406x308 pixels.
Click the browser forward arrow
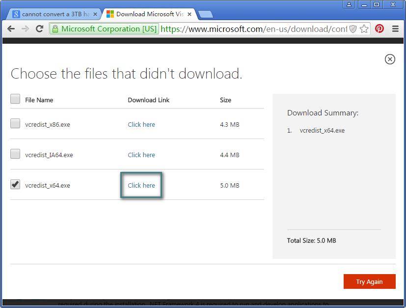25,29
